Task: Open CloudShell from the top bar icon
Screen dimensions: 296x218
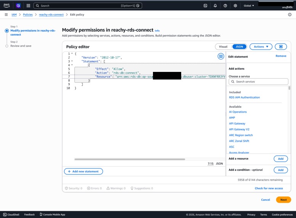Action: click(x=205, y=6)
